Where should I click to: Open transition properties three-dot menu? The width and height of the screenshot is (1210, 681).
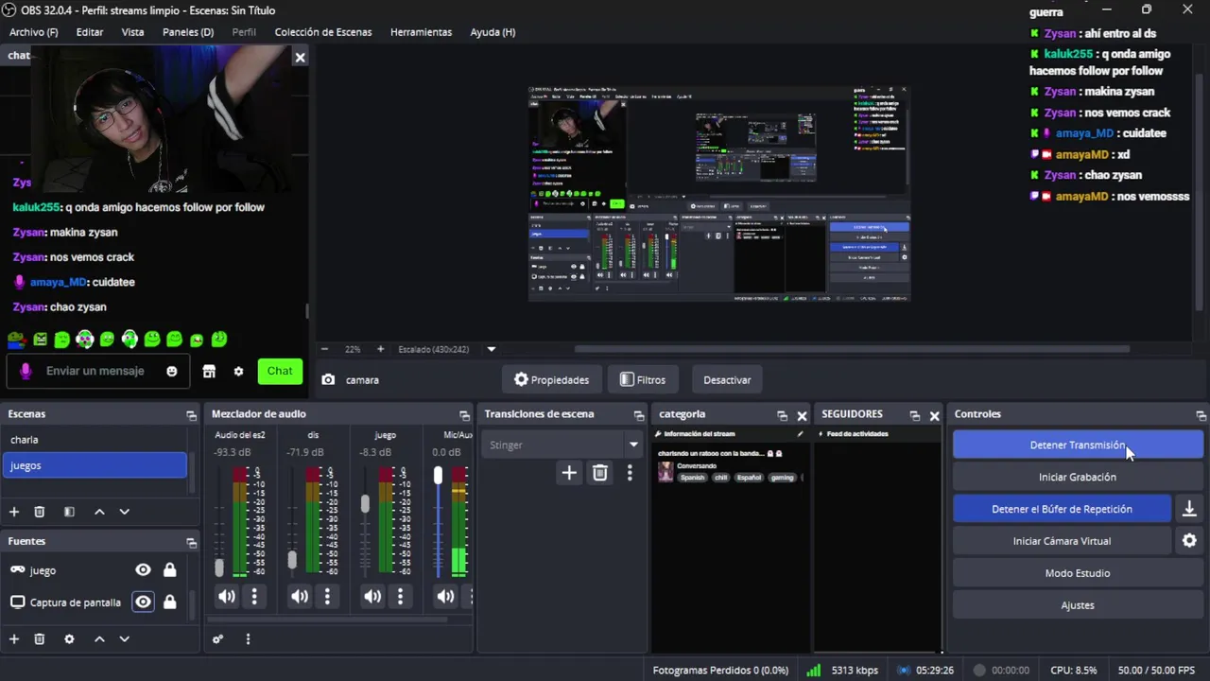click(630, 473)
